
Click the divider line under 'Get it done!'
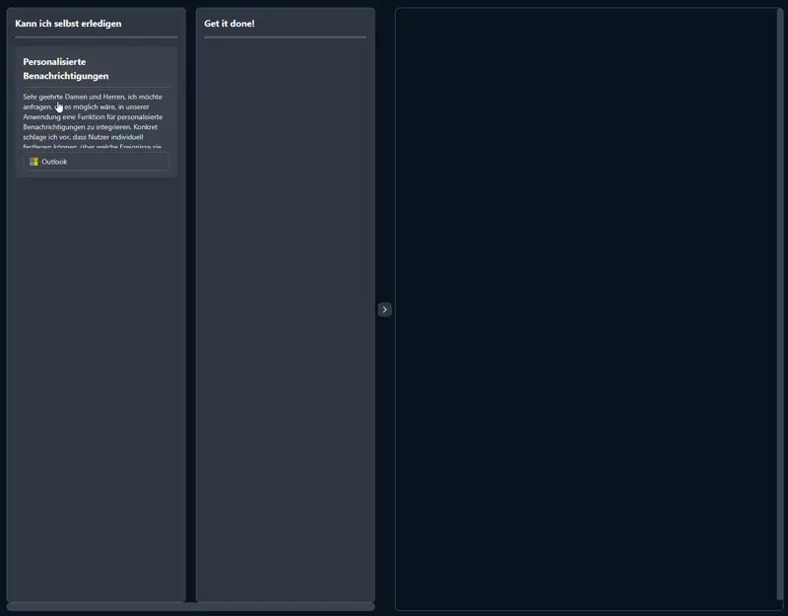285,37
